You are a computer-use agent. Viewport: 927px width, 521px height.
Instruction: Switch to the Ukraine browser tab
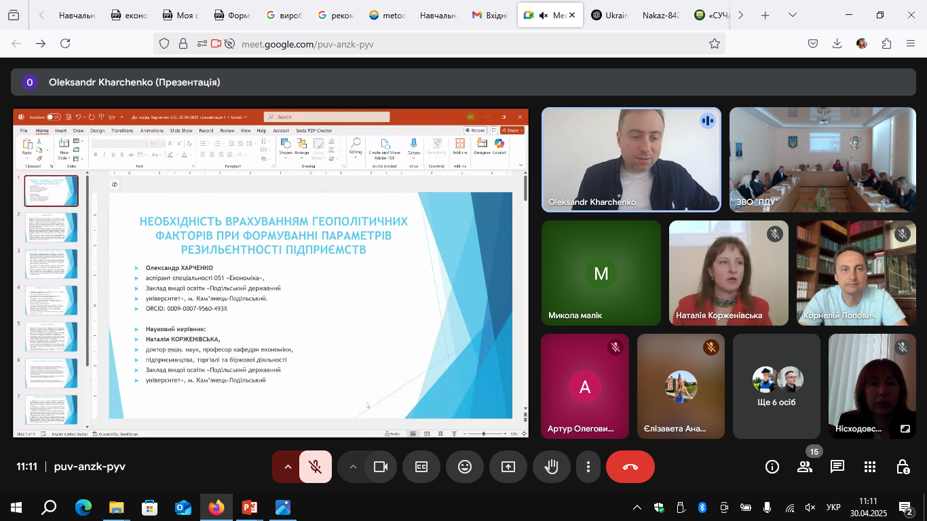coord(611,15)
